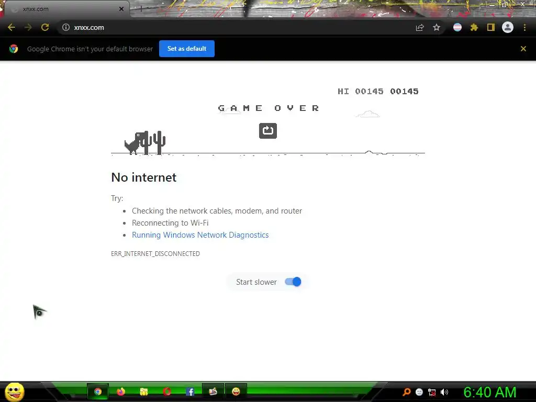Click 'Checking the network cables' suggestion text
This screenshot has height=402, width=536.
(217, 211)
